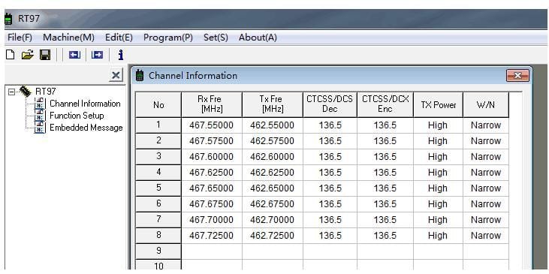Click Tx frequency 462.55000 cell
549x274 pixels.
click(x=273, y=125)
